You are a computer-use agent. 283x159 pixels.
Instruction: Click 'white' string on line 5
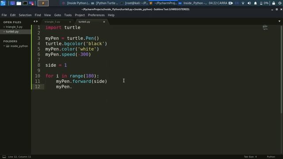(x=87, y=49)
